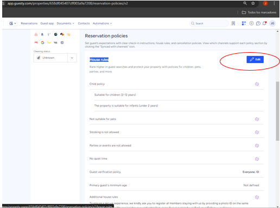Click into the Search field
This screenshot has height=208, width=280.
pyautogui.click(x=209, y=23)
